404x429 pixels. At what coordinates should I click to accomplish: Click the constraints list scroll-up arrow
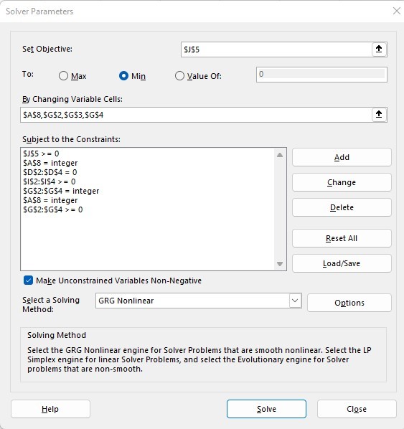point(280,155)
